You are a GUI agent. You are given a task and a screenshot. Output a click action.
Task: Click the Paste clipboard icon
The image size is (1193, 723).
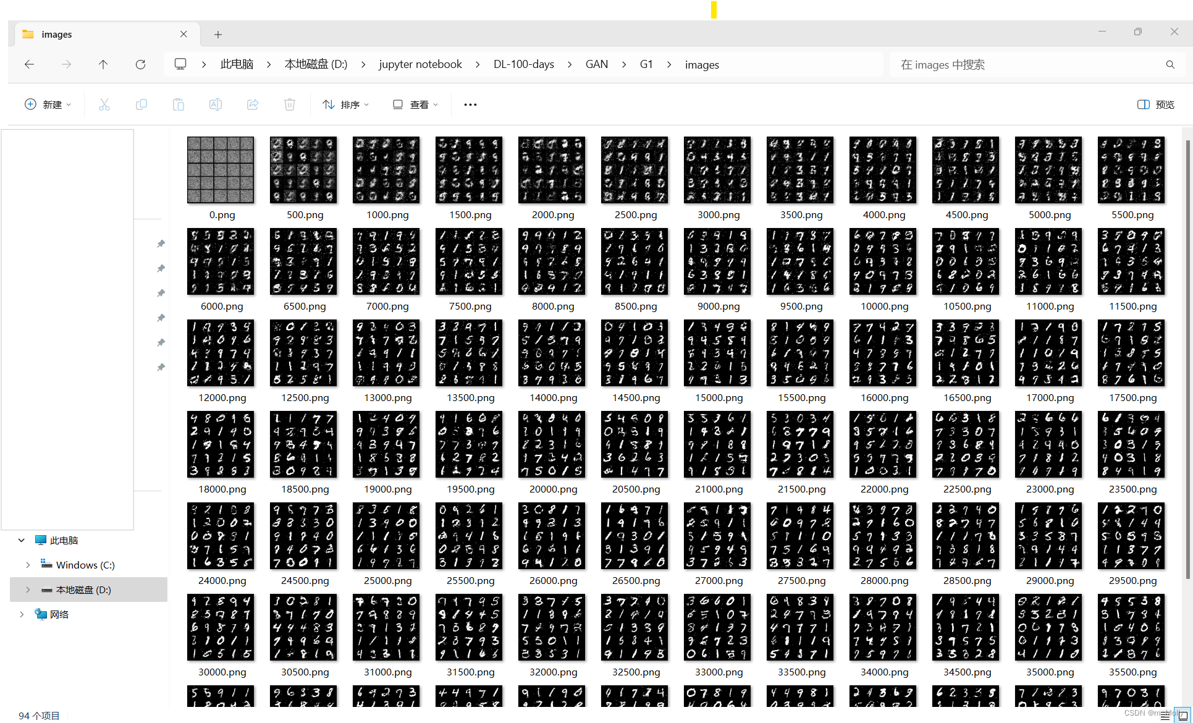(179, 104)
